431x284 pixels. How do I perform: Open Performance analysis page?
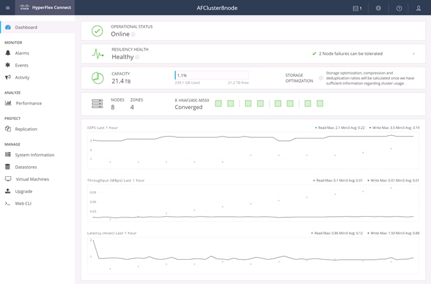click(37, 103)
